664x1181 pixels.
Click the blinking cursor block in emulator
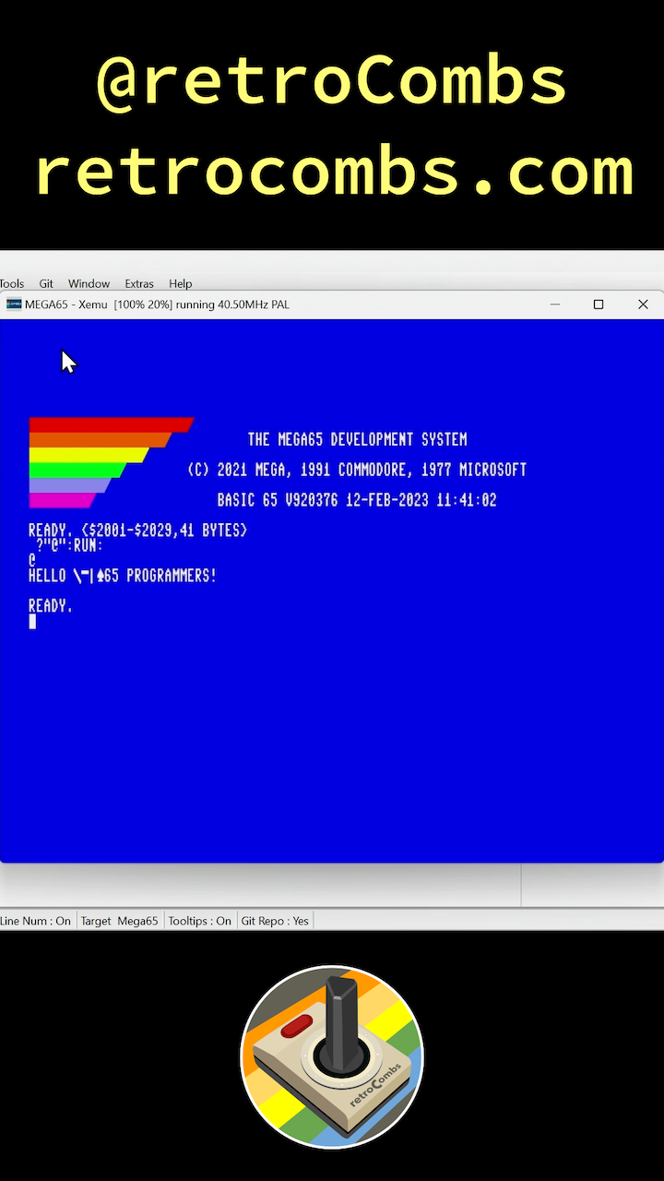point(32,622)
